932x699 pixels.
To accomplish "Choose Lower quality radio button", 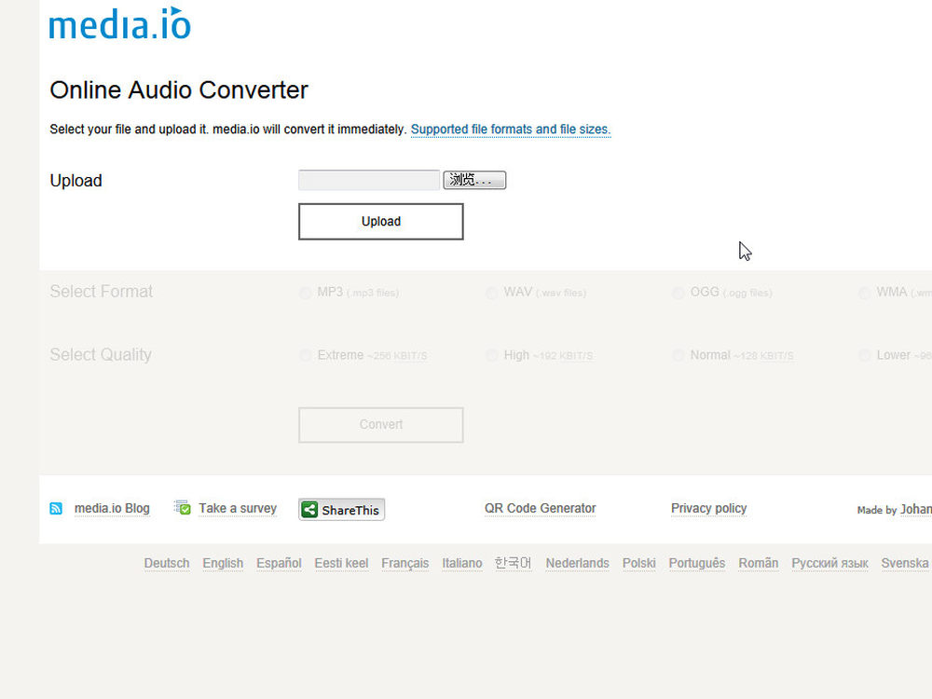I will (865, 355).
